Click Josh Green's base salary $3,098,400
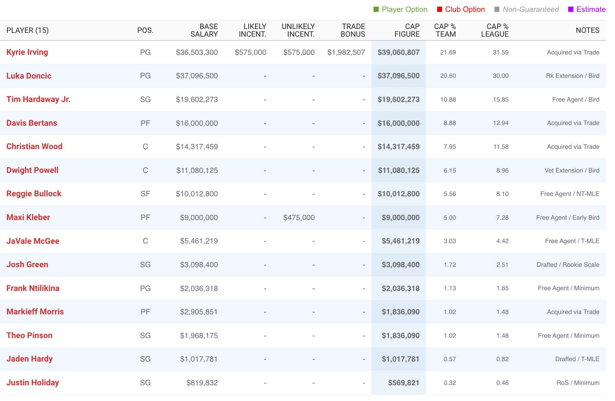 [x=199, y=265]
